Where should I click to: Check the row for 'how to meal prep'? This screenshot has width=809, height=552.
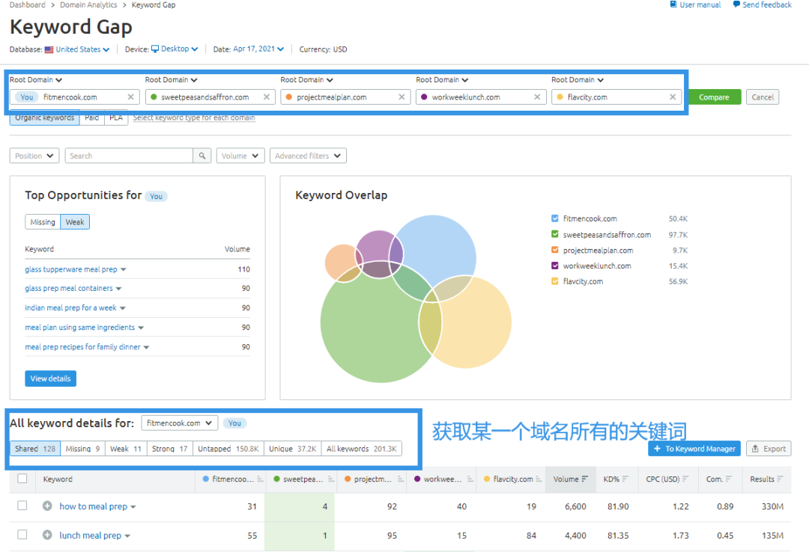coord(22,506)
